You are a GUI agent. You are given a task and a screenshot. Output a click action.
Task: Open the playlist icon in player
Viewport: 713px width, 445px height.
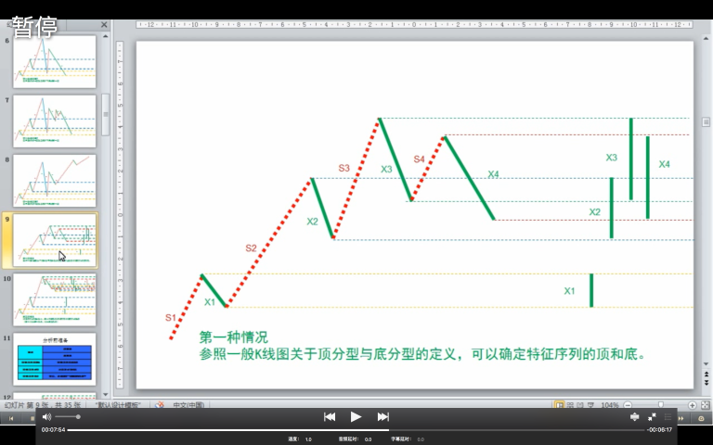click(x=669, y=417)
